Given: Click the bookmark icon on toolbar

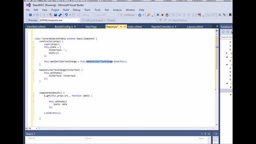Looking at the screenshot, I should click(230, 15).
